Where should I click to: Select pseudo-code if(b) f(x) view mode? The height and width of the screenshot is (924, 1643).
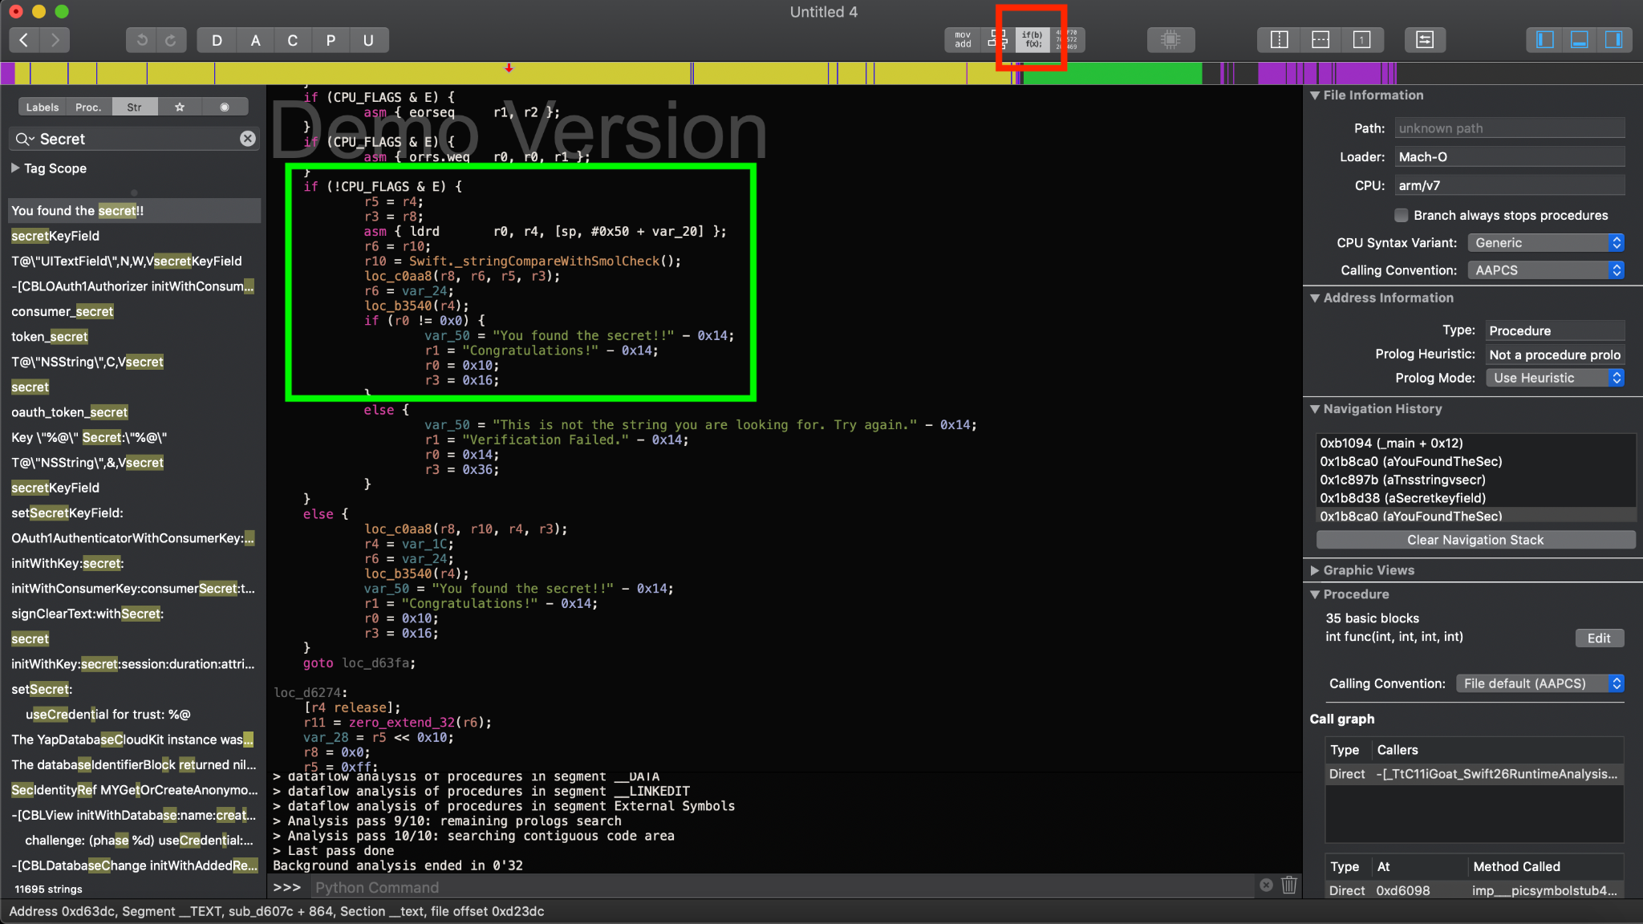(1032, 39)
